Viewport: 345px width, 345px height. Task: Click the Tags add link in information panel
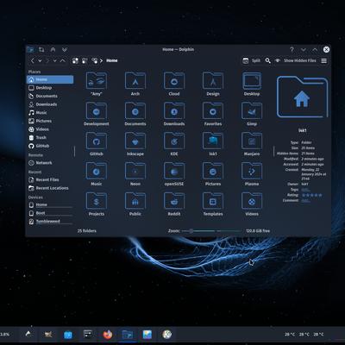(305, 190)
